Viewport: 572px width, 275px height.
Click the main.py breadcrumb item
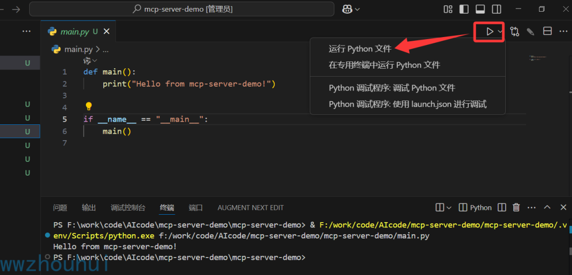click(x=78, y=49)
